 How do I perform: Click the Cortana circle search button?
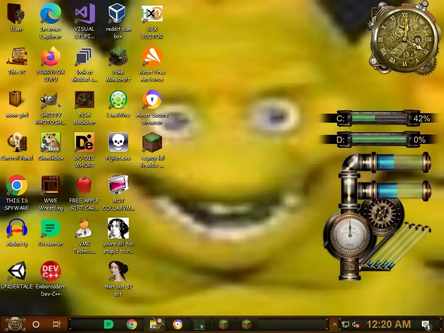tap(36, 324)
